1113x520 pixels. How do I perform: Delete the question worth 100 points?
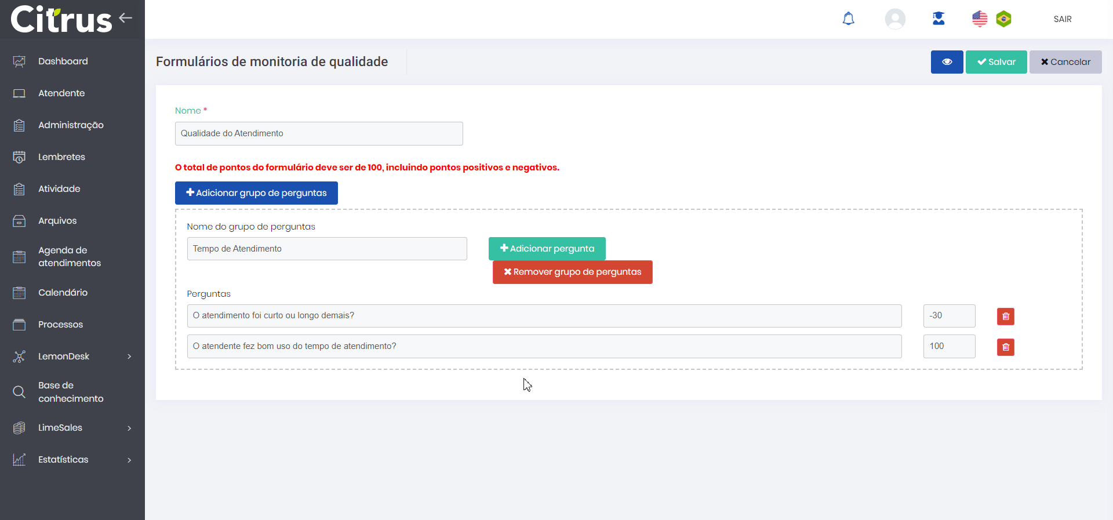click(x=1005, y=347)
